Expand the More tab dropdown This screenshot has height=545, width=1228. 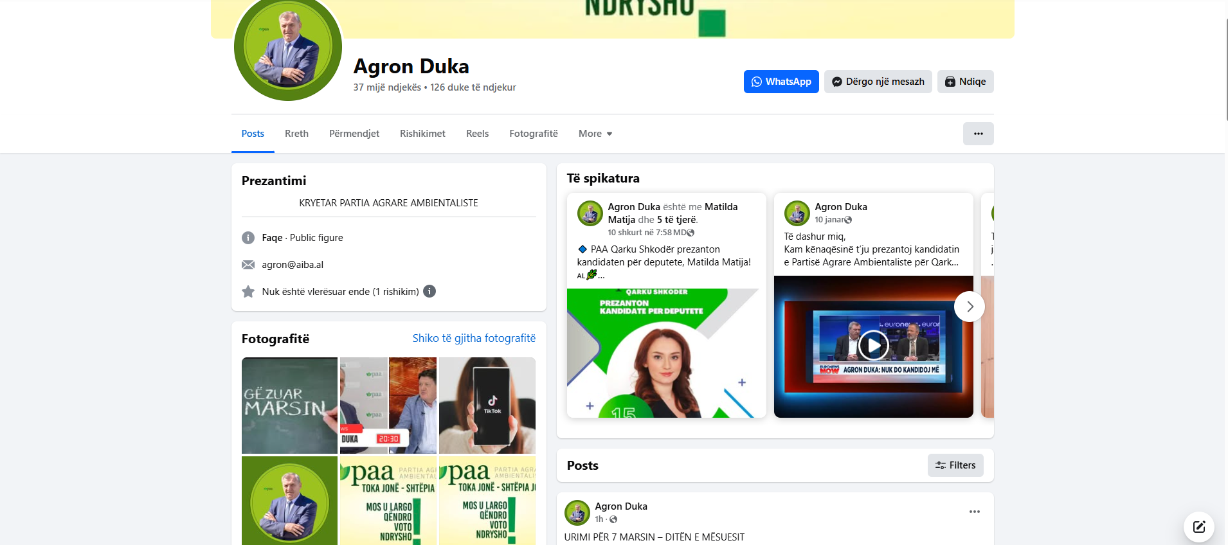click(x=595, y=134)
